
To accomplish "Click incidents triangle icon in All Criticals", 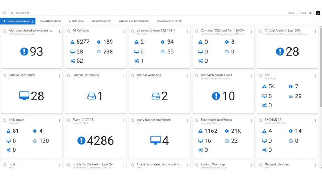I will pyautogui.click(x=72, y=42).
